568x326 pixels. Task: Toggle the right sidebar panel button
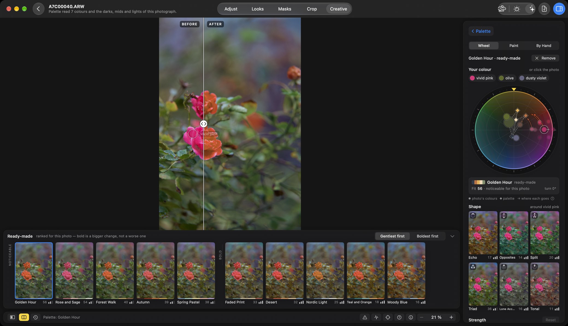pos(559,9)
